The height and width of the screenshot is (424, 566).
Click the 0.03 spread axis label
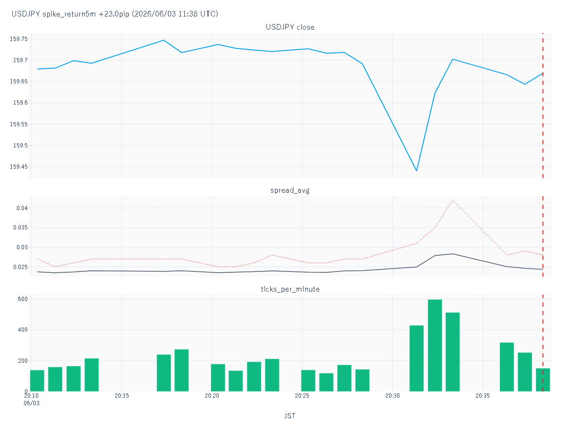[22, 247]
